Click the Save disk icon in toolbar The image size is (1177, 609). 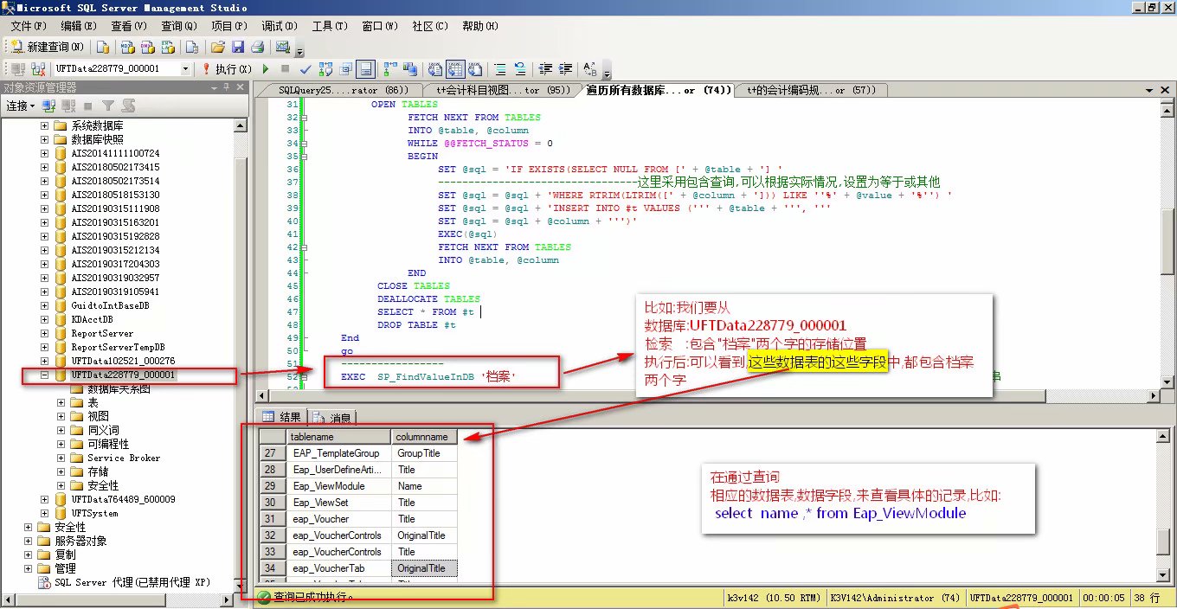point(237,47)
